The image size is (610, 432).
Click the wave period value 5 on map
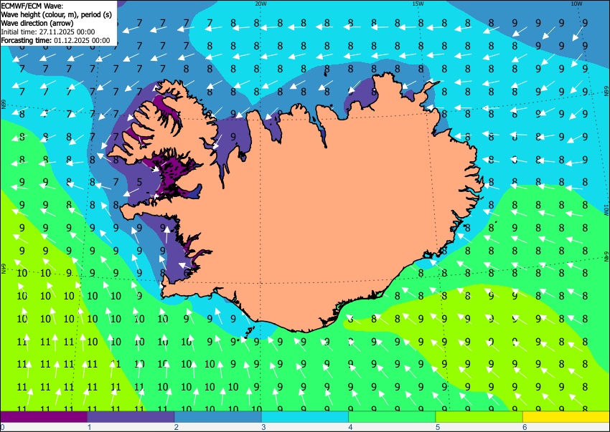[139, 181]
